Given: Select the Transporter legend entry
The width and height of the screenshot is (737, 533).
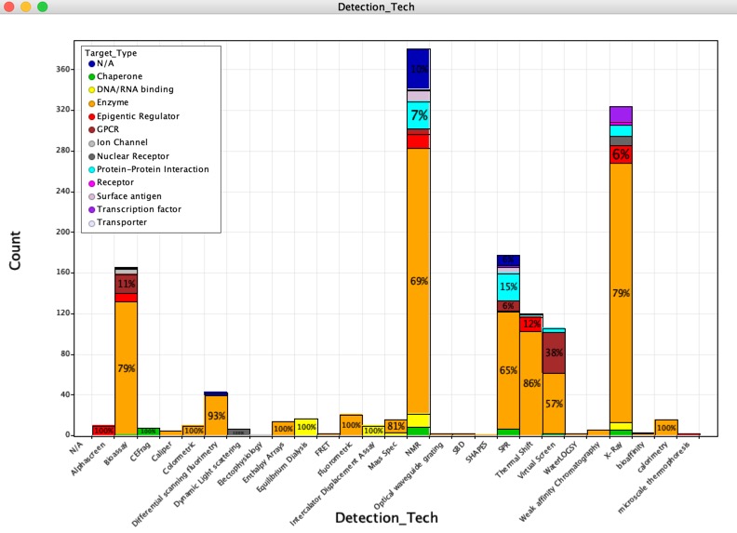Looking at the screenshot, I should [118, 222].
